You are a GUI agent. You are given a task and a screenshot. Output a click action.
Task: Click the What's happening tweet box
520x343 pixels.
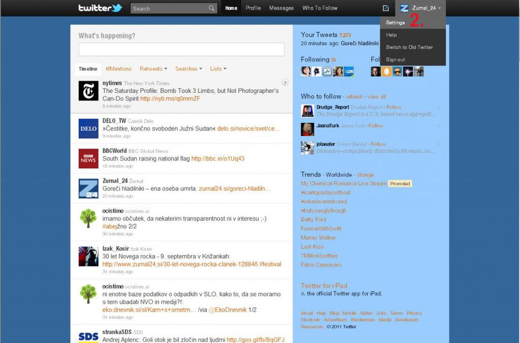tap(181, 50)
